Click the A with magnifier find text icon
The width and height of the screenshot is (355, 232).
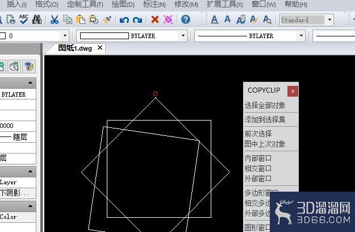pos(267,19)
